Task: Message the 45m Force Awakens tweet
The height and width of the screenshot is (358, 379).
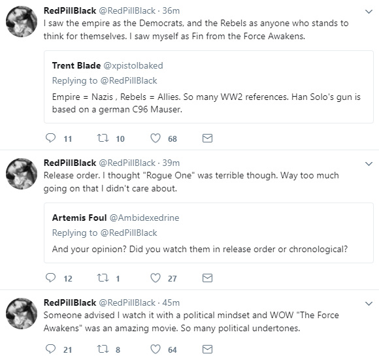Action: [x=207, y=349]
